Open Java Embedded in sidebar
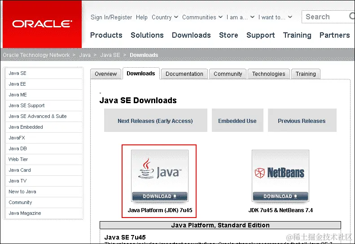The height and width of the screenshot is (244, 355). point(44,127)
